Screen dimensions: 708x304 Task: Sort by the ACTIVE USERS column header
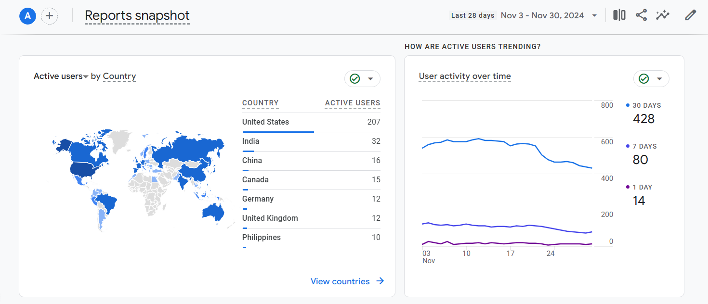pyautogui.click(x=353, y=103)
